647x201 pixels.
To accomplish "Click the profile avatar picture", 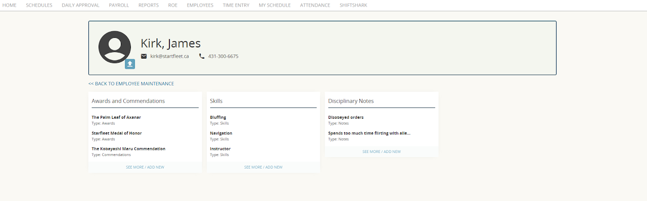I will pos(115,47).
